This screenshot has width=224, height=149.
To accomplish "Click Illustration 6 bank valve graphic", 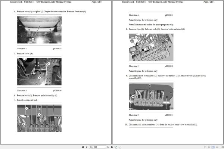I will [x=151, y=96].
